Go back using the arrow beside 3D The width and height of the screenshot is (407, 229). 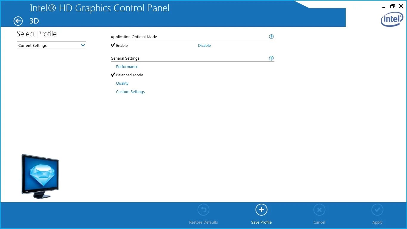18,21
